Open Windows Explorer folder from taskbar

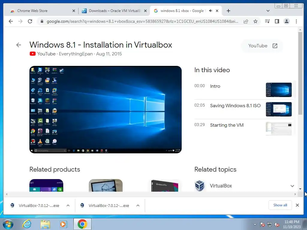tap(45, 224)
